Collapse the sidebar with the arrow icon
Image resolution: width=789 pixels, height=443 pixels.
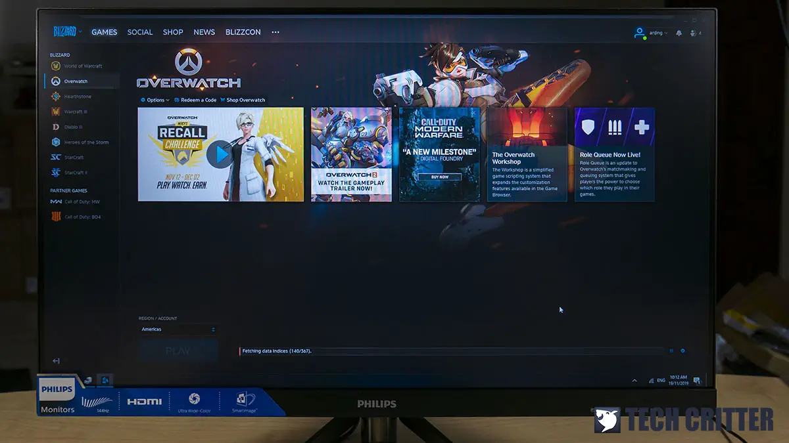pos(56,361)
